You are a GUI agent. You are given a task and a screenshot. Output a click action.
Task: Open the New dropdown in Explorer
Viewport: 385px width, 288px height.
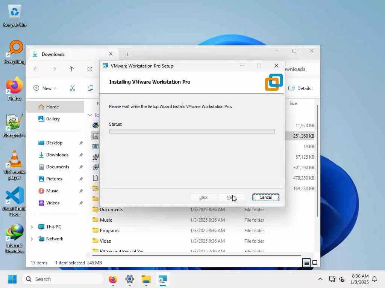click(45, 88)
